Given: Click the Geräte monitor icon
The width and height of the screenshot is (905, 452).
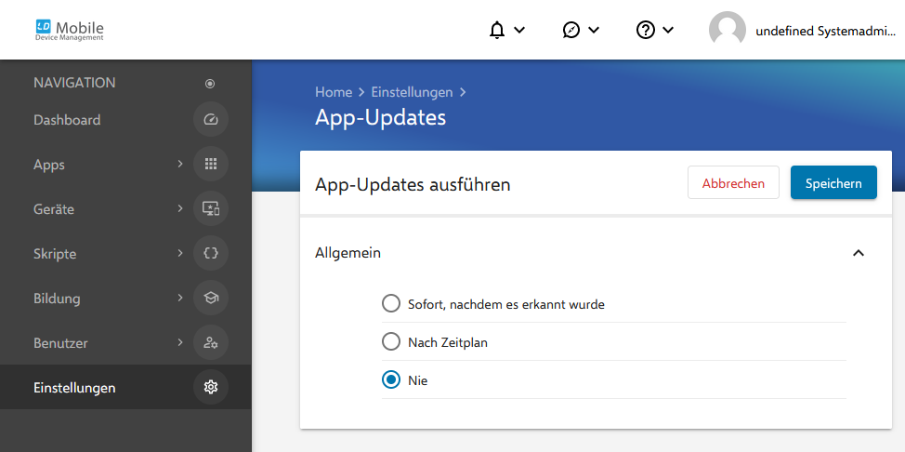Looking at the screenshot, I should (x=211, y=208).
